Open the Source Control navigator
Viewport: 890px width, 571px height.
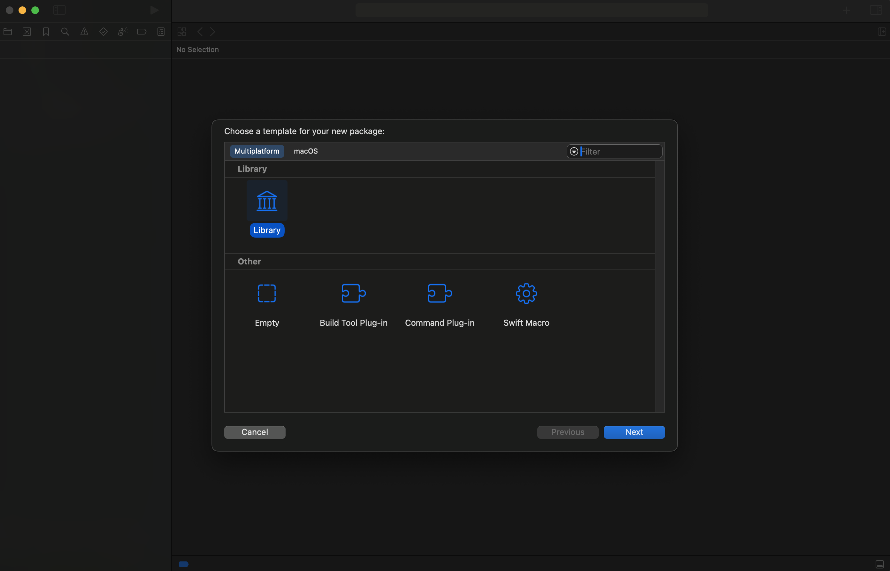pos(27,32)
